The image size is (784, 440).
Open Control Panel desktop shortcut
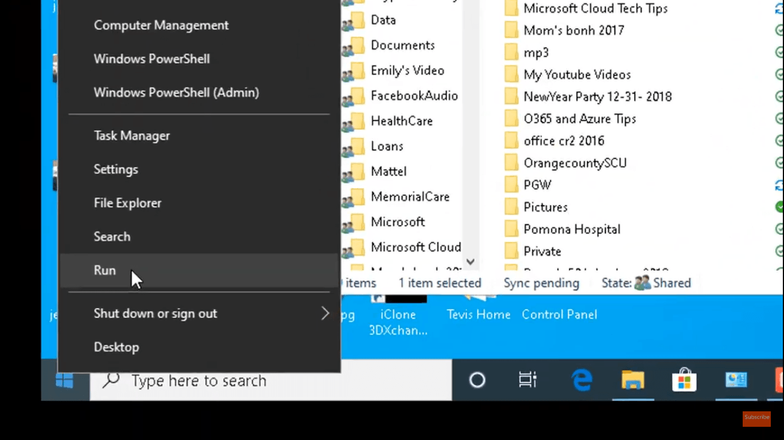(559, 314)
